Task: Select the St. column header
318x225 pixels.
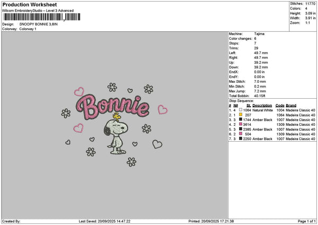Action: pyautogui.click(x=249, y=106)
